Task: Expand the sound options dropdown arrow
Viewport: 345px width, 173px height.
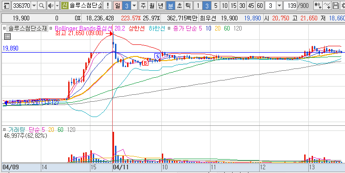Action: tap(57, 6)
